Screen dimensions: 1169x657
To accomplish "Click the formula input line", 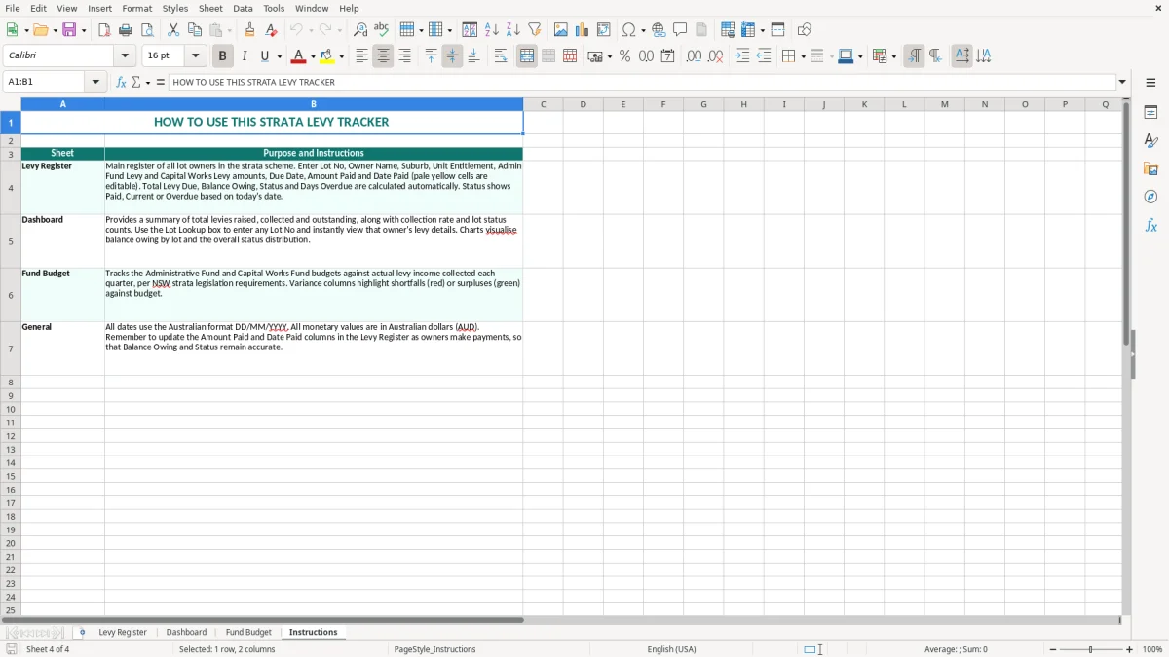I will coord(642,82).
